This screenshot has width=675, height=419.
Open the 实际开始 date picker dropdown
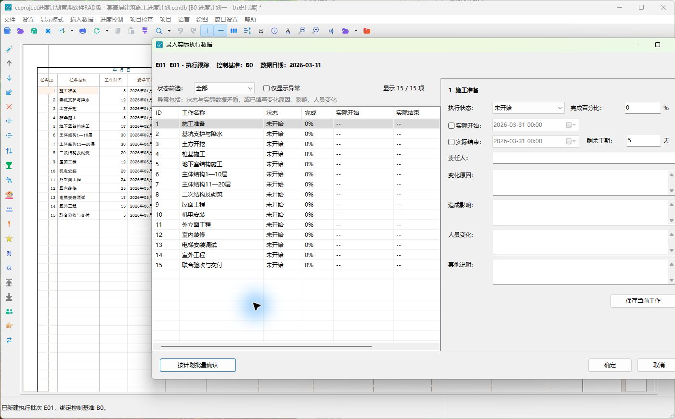pyautogui.click(x=571, y=125)
